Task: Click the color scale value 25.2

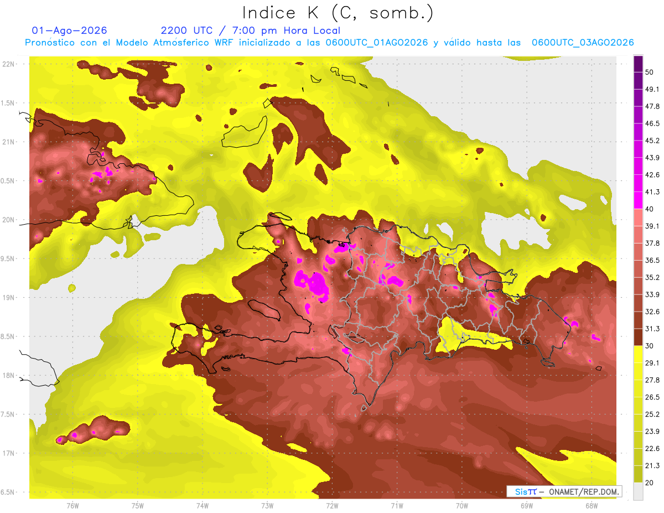Action: pos(653,414)
